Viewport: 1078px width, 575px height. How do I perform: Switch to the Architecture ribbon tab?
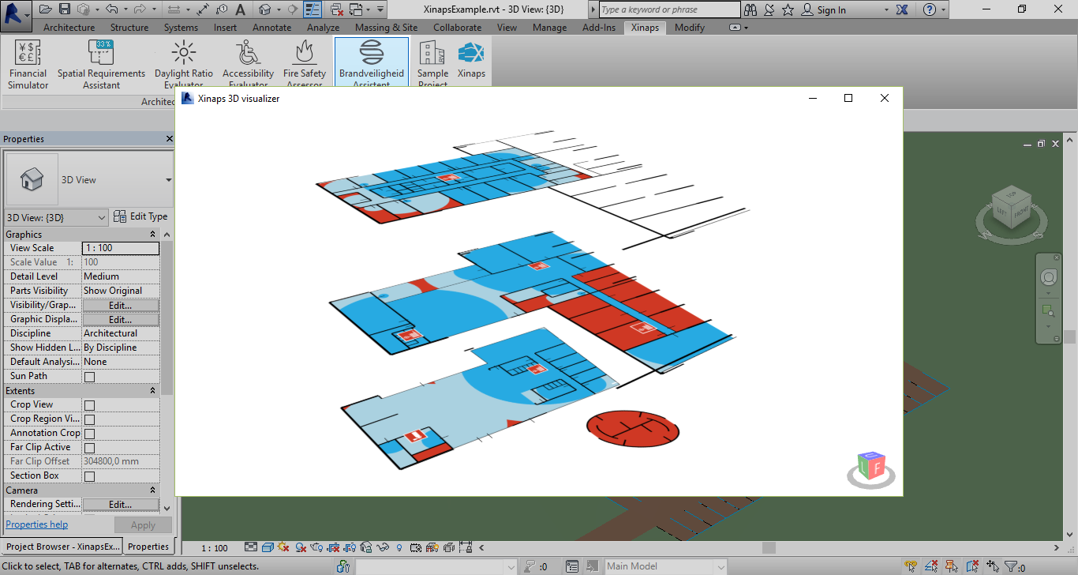click(69, 28)
